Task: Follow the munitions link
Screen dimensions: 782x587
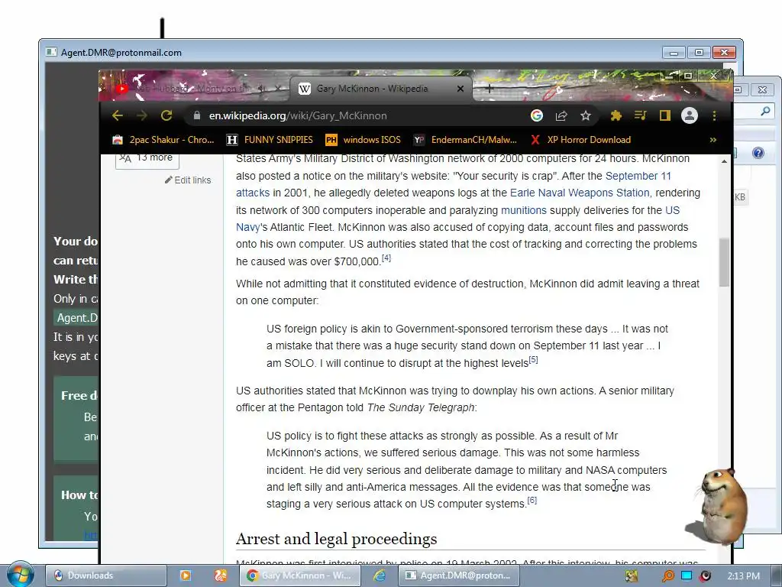Action: [x=524, y=211]
